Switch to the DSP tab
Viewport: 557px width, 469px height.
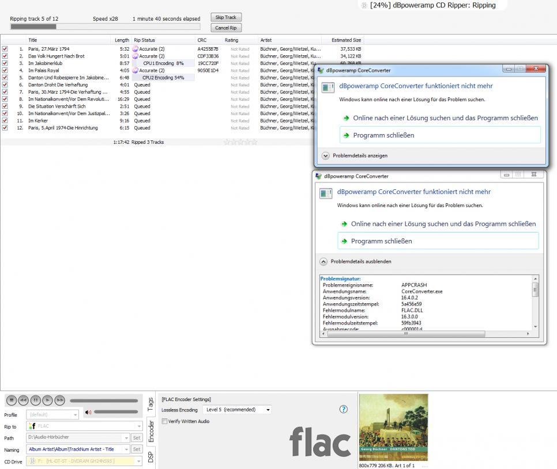[x=152, y=457]
